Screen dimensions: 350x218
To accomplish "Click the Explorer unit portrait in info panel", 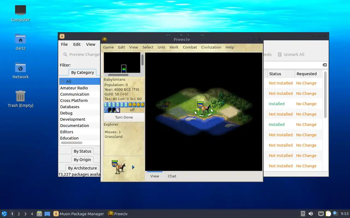I will tap(118, 167).
